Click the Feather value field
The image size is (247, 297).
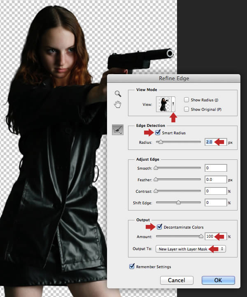216,180
